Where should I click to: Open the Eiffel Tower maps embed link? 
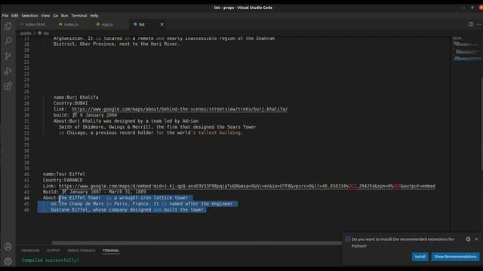pyautogui.click(x=247, y=186)
